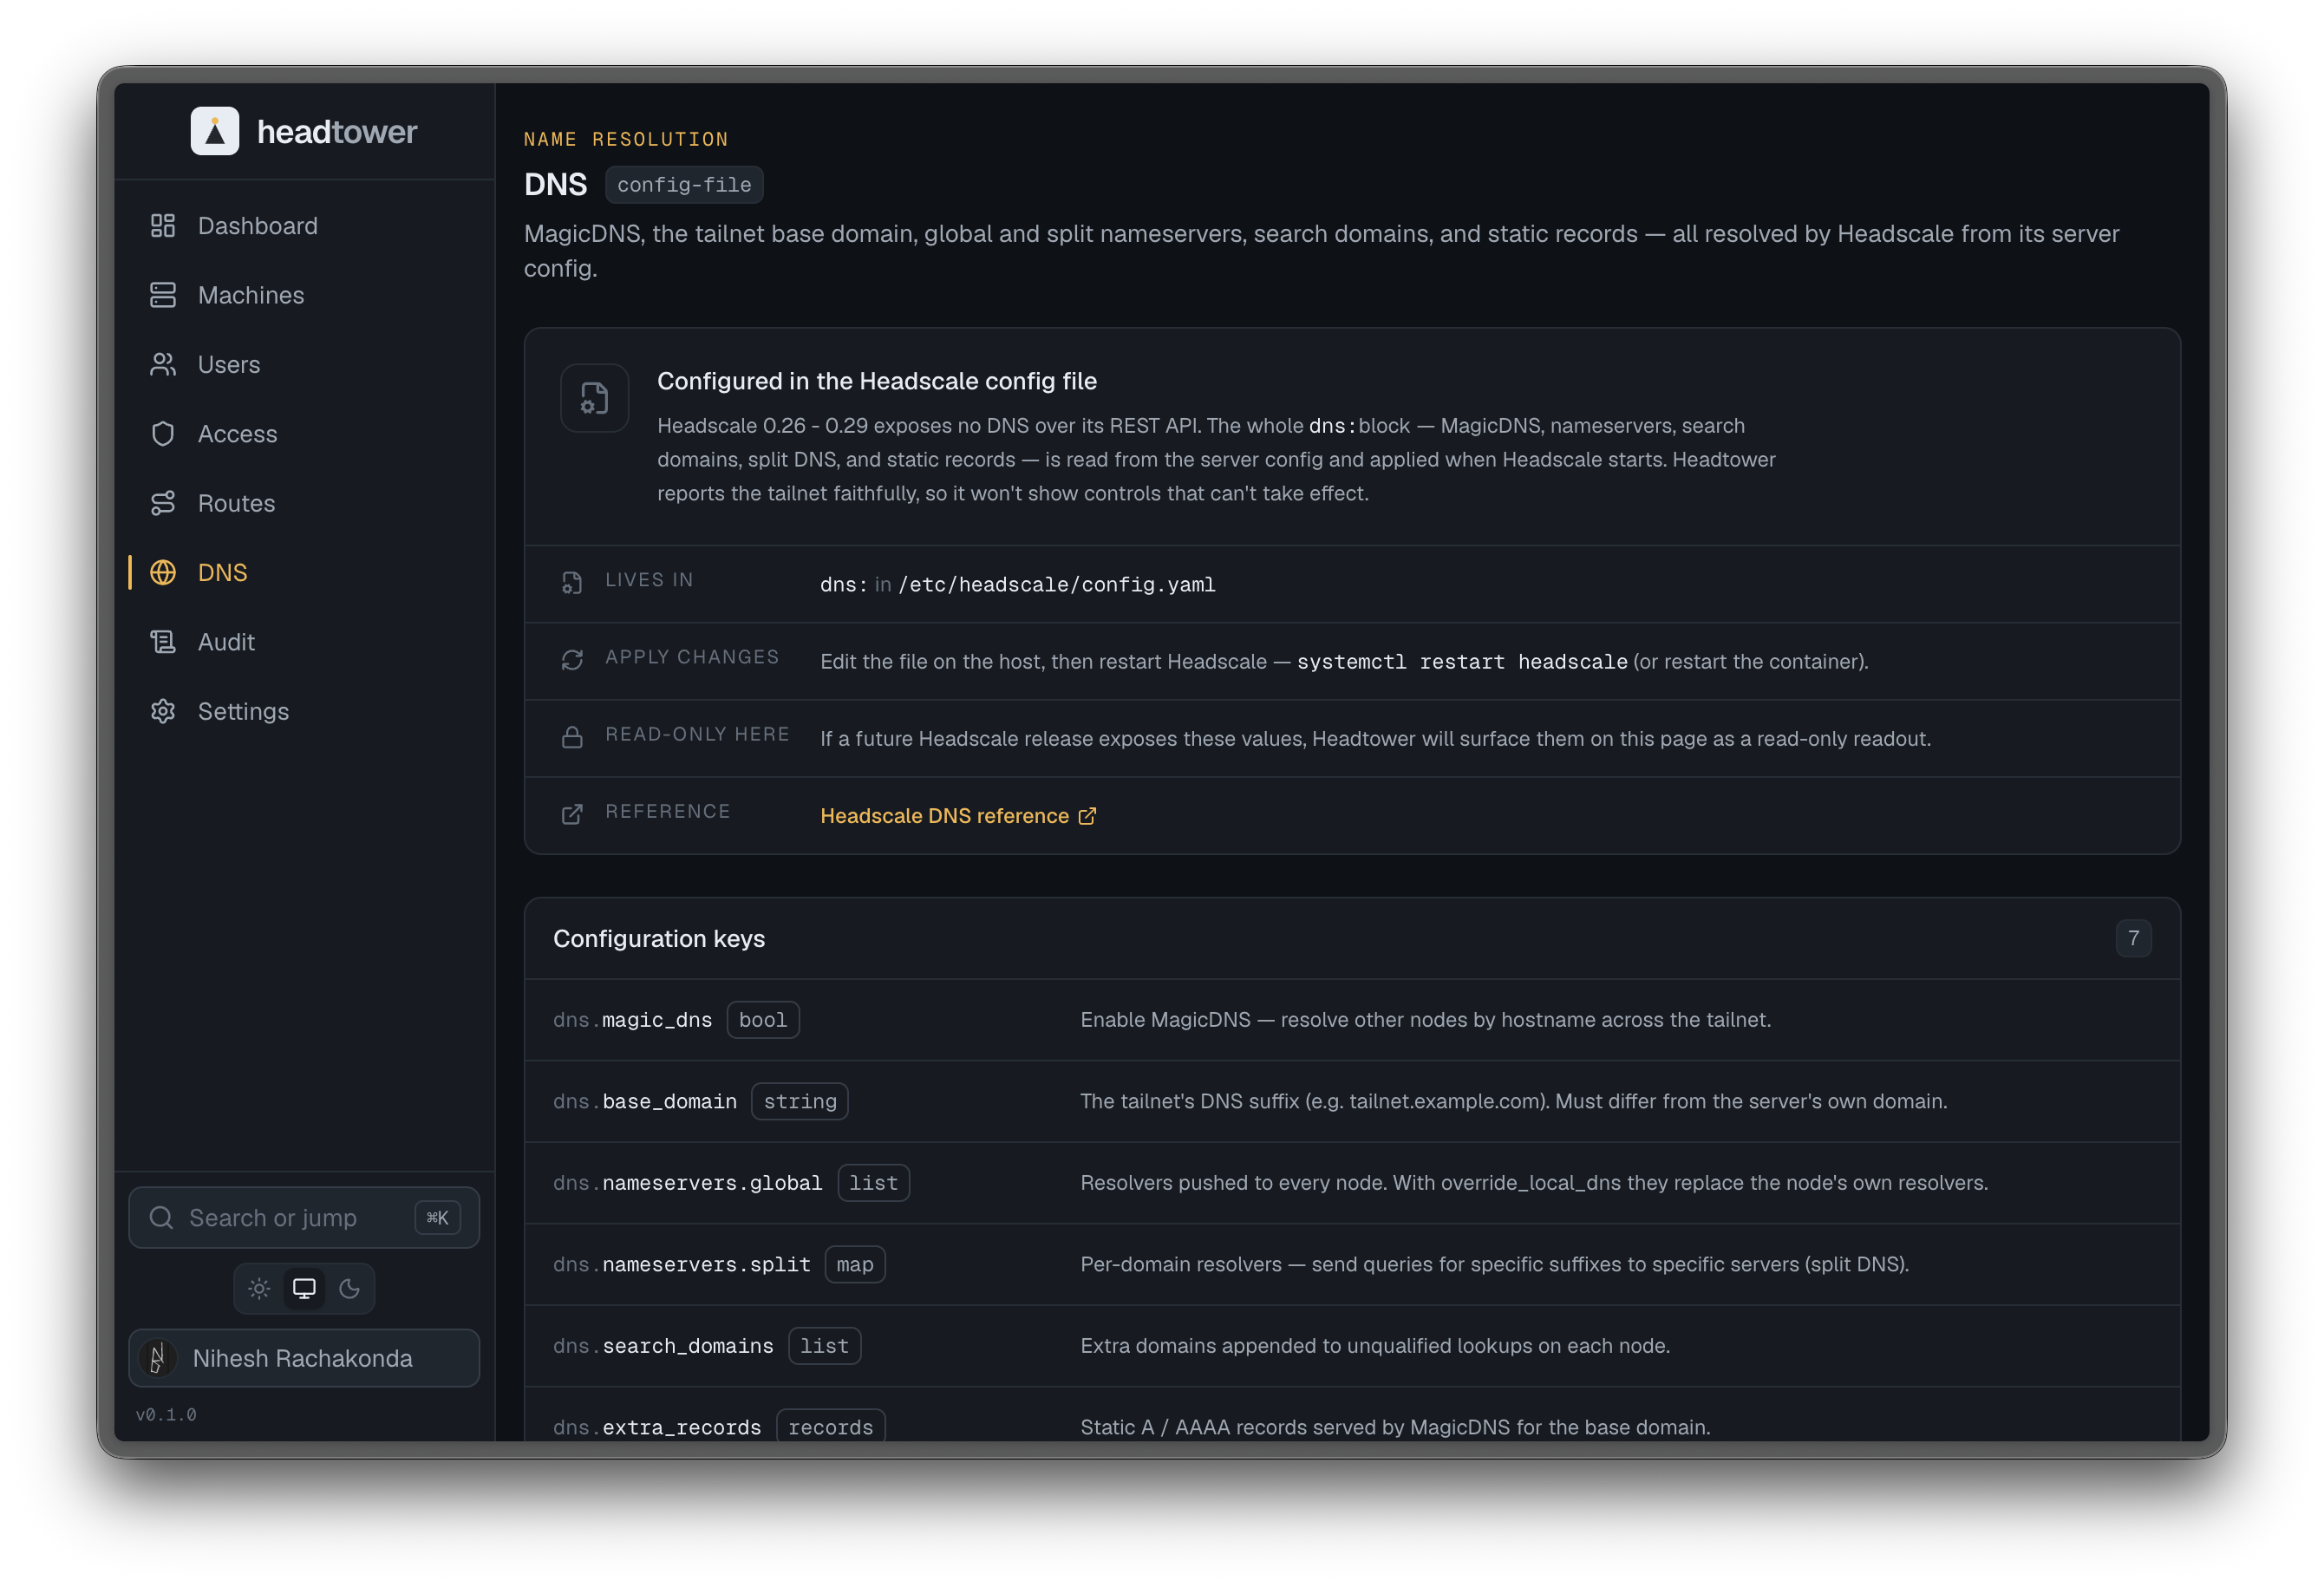Click the dns.search_domains key
The width and height of the screenshot is (2324, 1587).
pyautogui.click(x=663, y=1346)
